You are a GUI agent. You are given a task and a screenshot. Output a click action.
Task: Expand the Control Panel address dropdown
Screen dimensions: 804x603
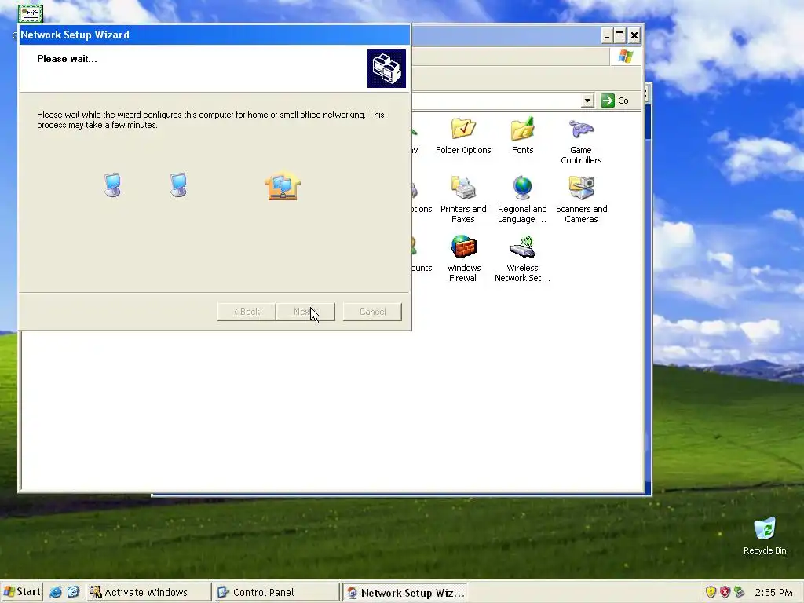pyautogui.click(x=587, y=100)
